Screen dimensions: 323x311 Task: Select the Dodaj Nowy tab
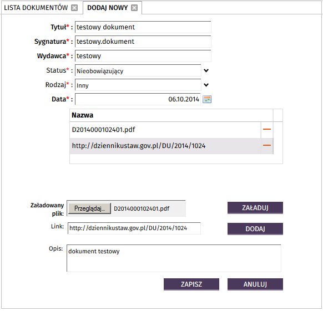(107, 8)
